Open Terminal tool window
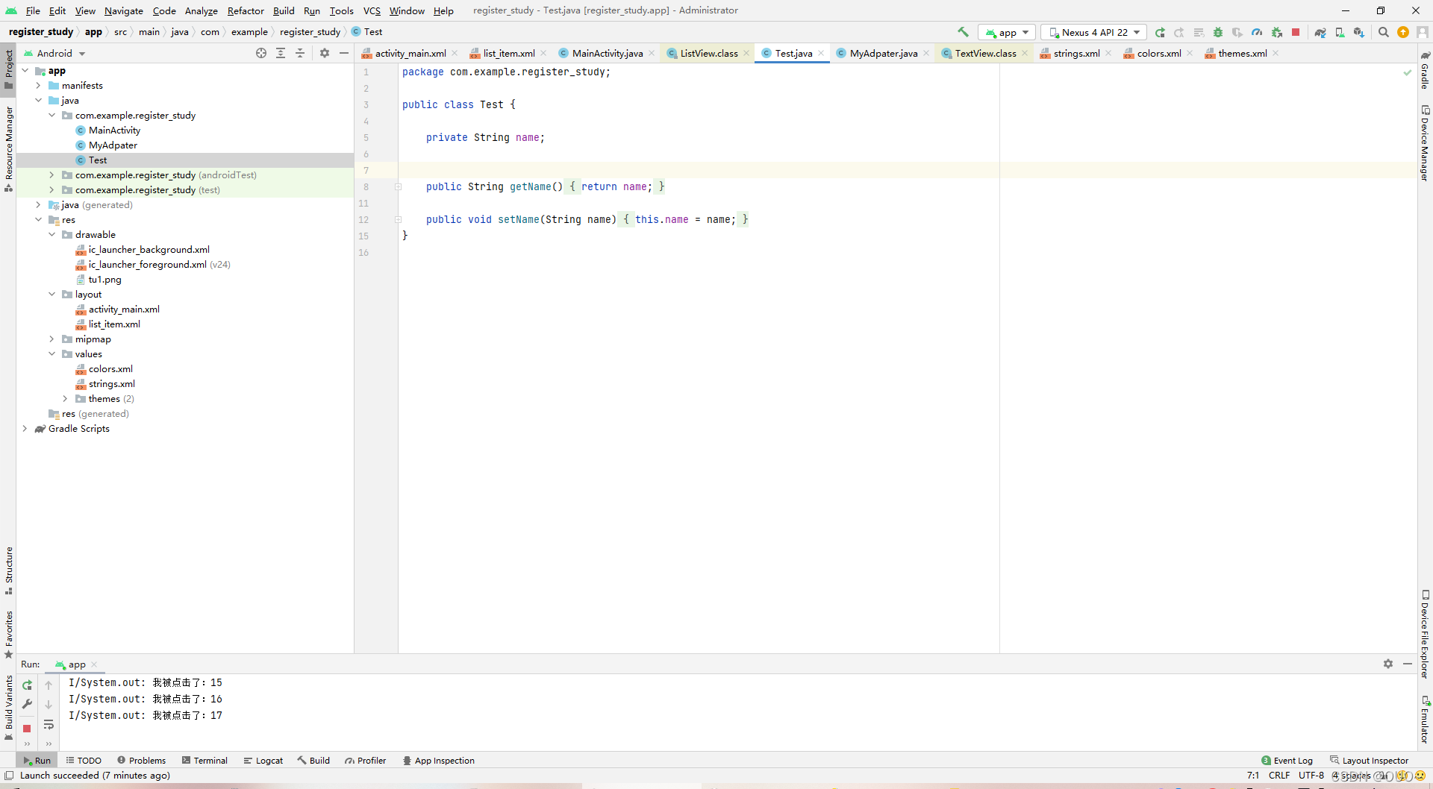This screenshot has width=1433, height=789. pyautogui.click(x=205, y=761)
